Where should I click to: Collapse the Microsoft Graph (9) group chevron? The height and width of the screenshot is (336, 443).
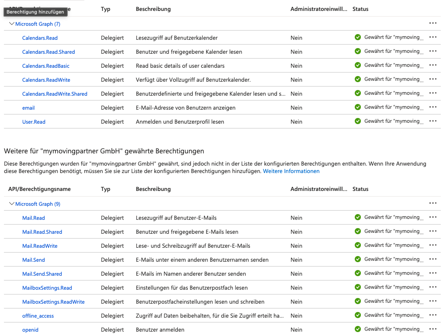12,204
